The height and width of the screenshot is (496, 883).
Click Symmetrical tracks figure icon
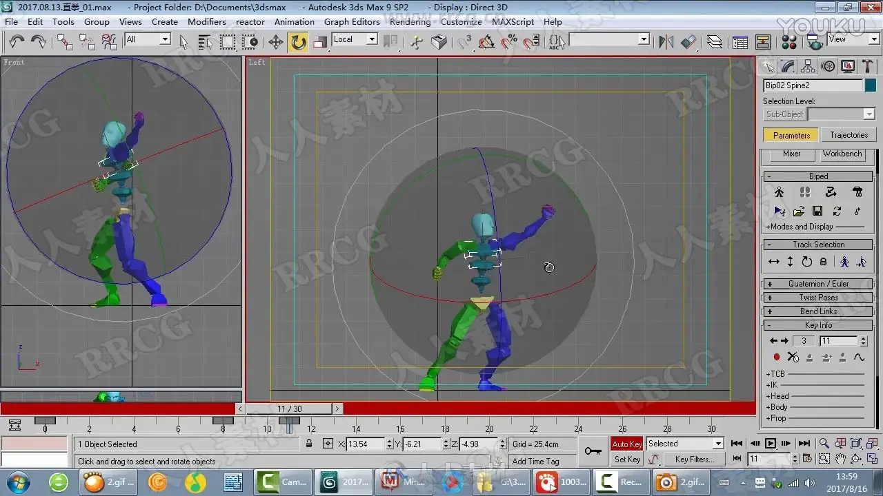click(x=844, y=262)
